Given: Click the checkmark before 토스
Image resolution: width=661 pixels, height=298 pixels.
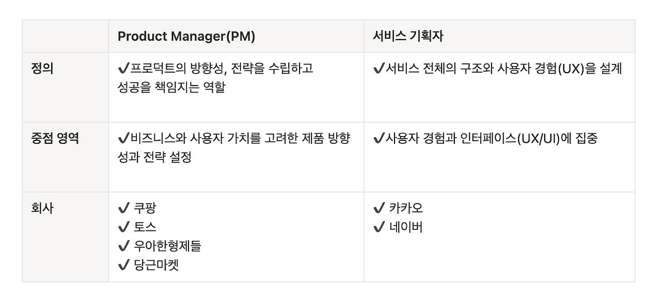Looking at the screenshot, I should (x=123, y=227).
